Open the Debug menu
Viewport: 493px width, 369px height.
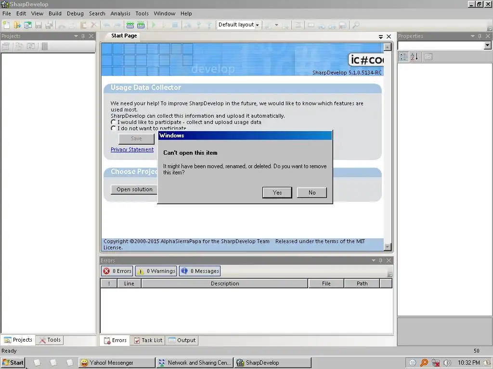[x=75, y=13]
